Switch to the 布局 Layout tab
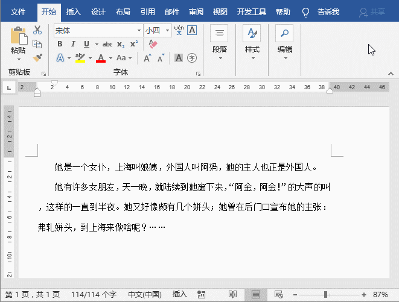 pos(123,11)
